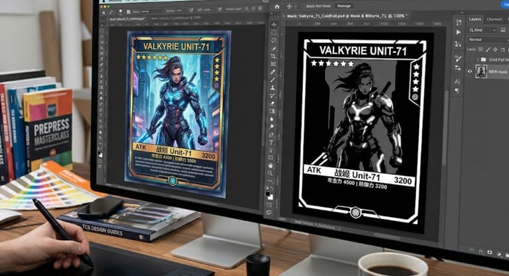Viewport: 509px width, 276px height.
Task: Select the Move tool in right window toolbar
Action: click(274, 24)
